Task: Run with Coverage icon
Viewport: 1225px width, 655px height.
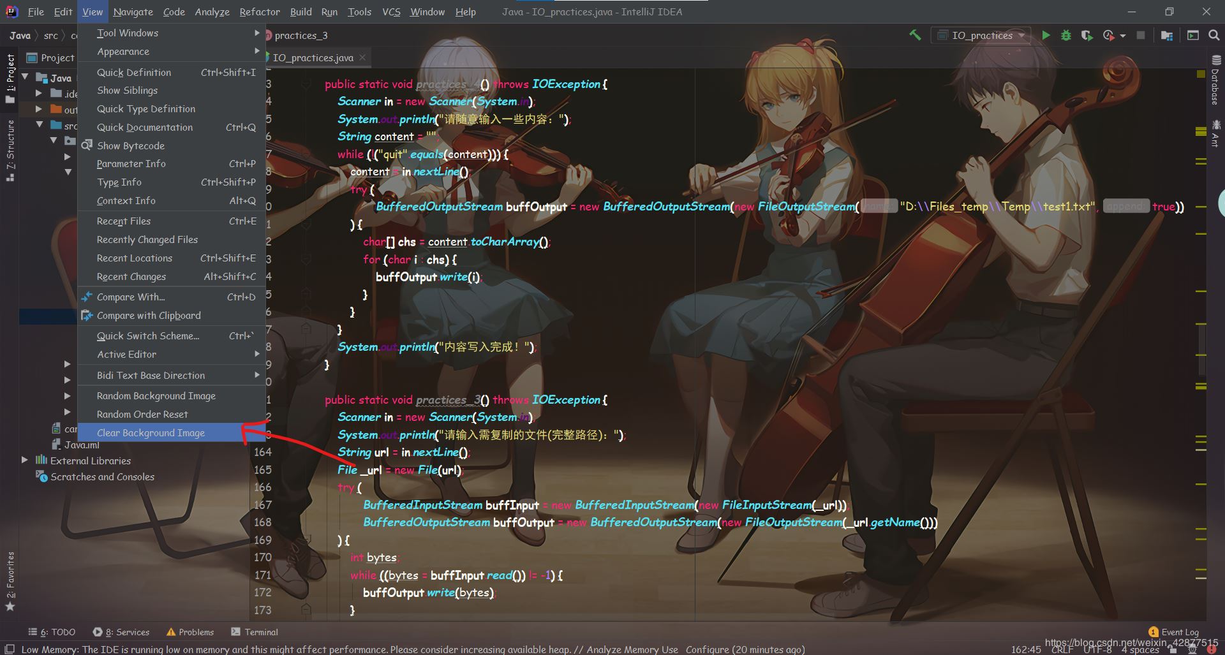Action: [1087, 36]
